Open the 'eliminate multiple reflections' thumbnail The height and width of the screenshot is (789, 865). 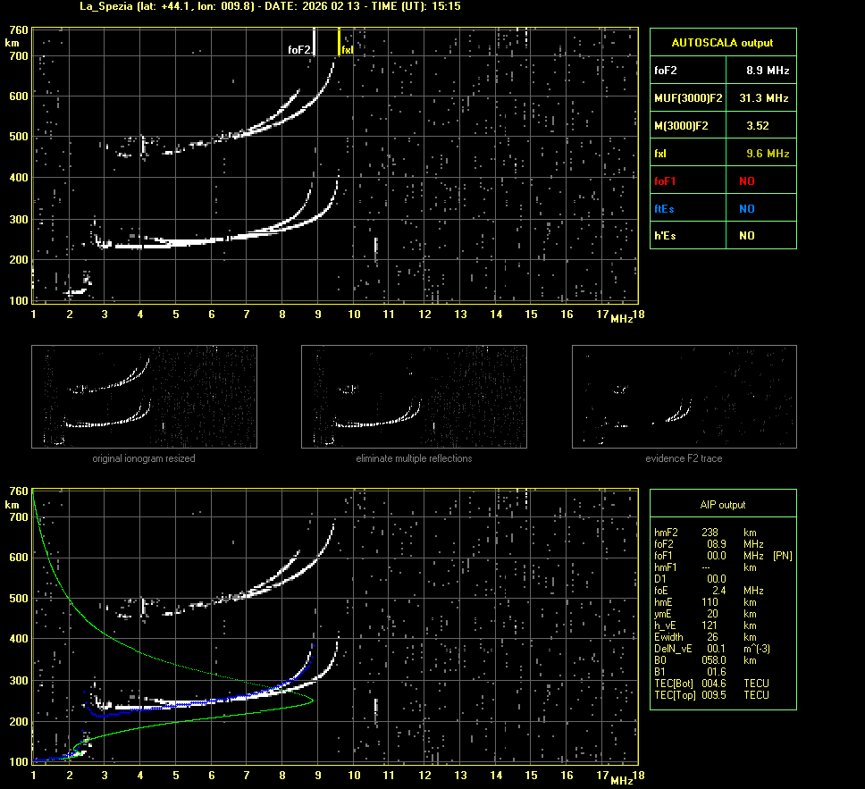[414, 396]
